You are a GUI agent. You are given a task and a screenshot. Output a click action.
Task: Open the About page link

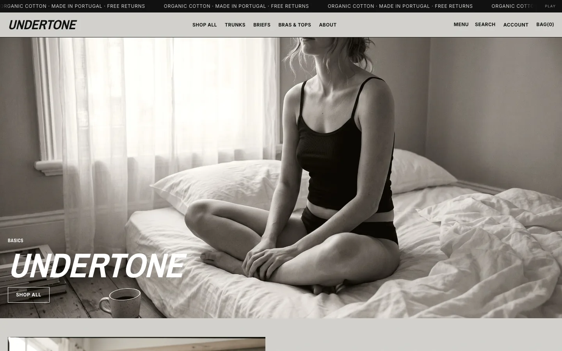(x=328, y=25)
